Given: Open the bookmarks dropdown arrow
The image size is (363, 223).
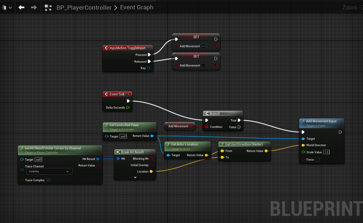Looking at the screenshot, I should [x=11, y=7].
